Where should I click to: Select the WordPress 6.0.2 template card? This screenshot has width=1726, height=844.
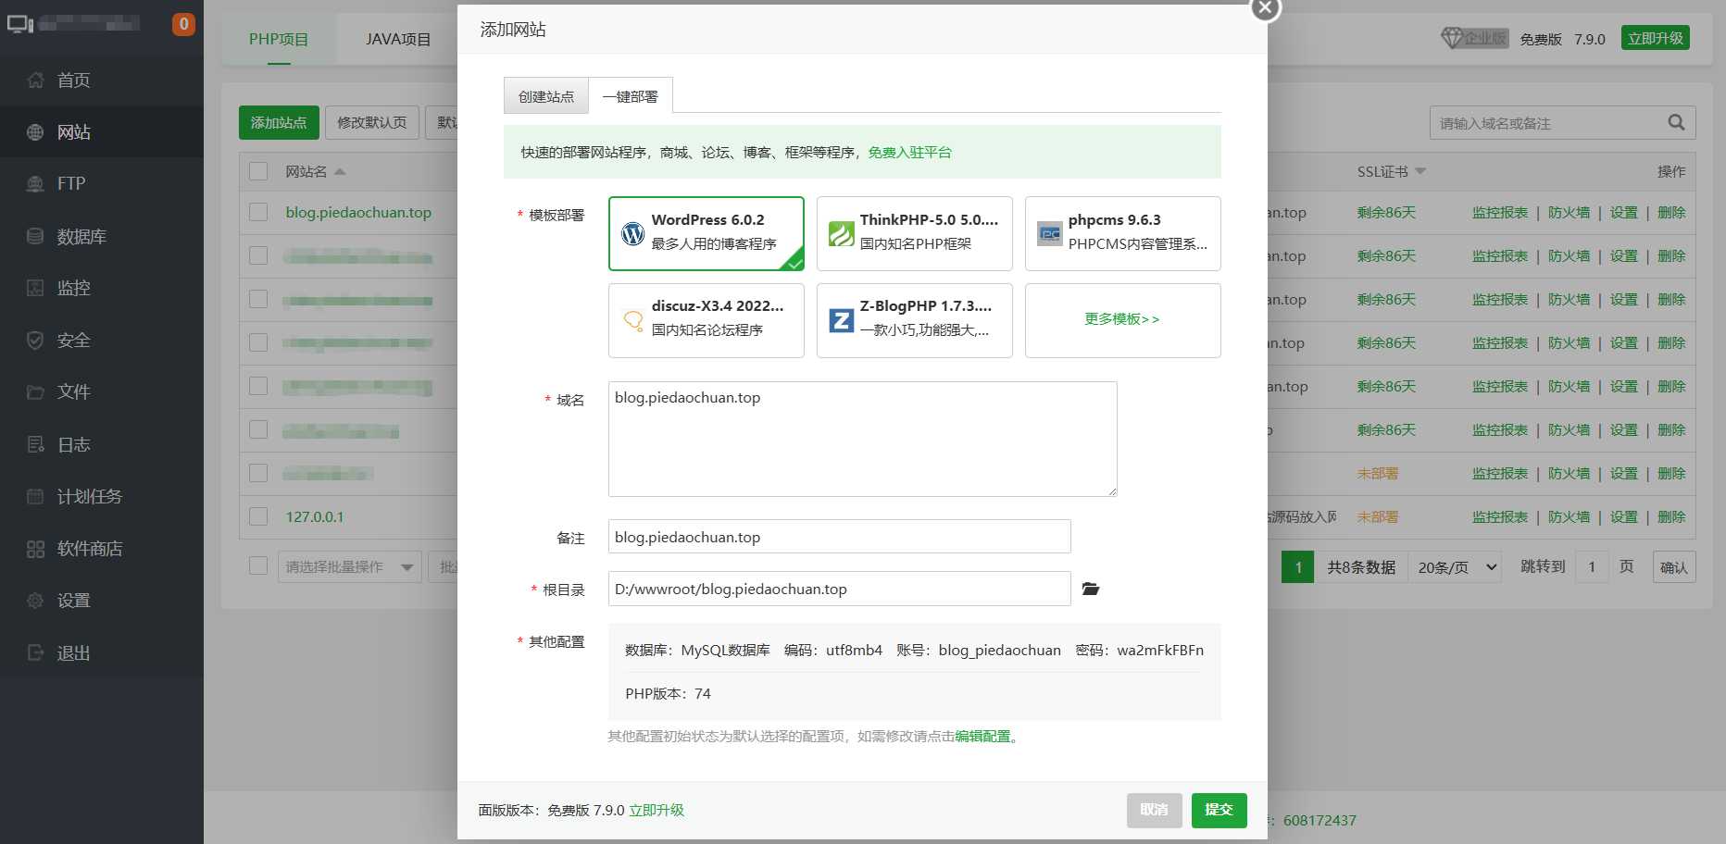[707, 233]
